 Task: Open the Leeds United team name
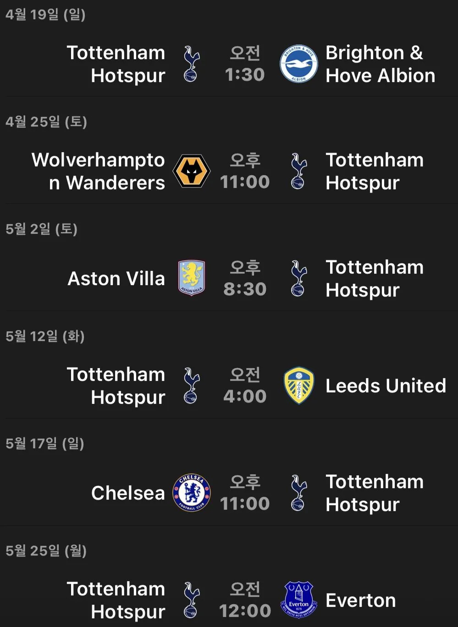[x=386, y=386]
